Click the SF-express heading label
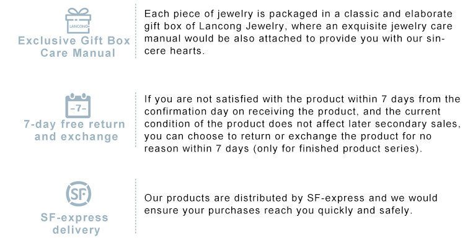The width and height of the screenshot is (465, 243). click(74, 218)
